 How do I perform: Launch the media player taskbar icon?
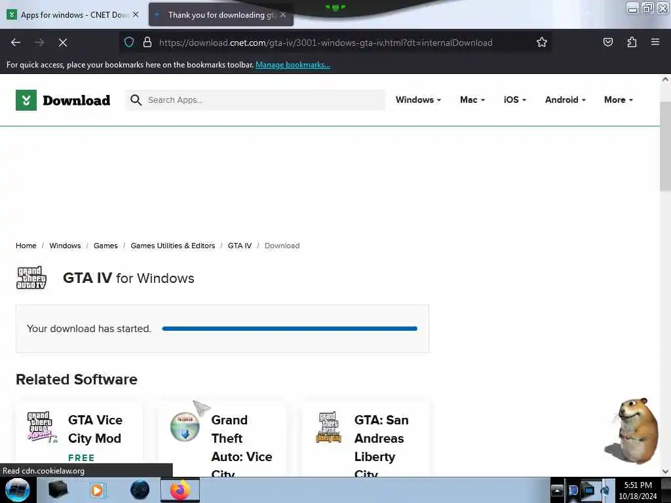tap(98, 490)
